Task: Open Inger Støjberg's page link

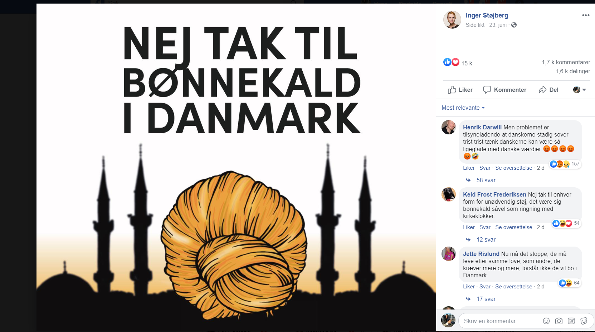Action: coord(487,15)
